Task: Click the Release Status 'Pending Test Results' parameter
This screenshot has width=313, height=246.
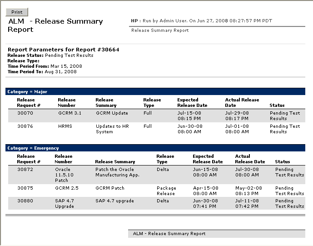Action: click(69, 55)
